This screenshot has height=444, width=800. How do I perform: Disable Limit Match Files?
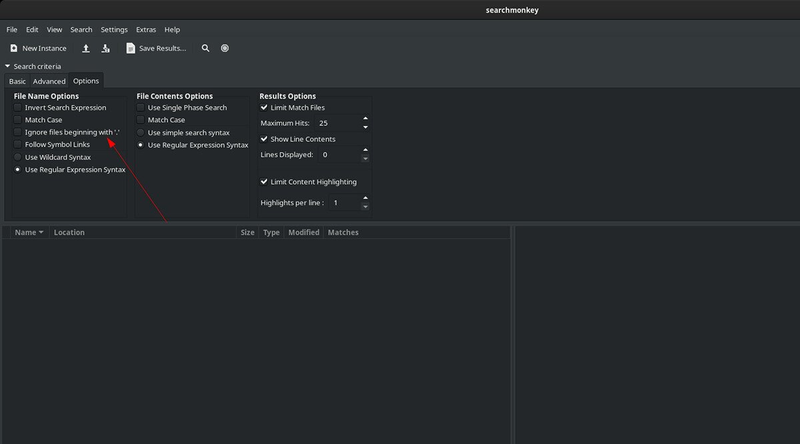pos(263,107)
